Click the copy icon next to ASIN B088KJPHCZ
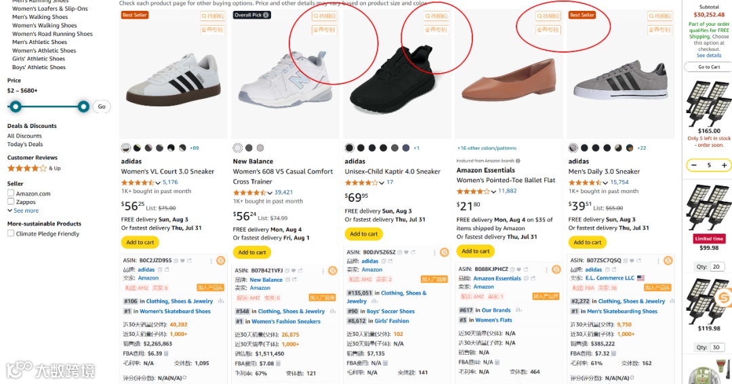The width and height of the screenshot is (732, 384). coord(512,270)
